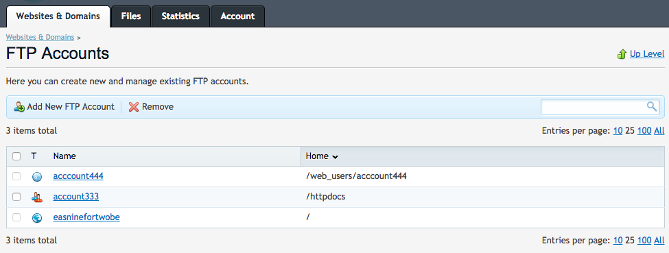Screen dimensions: 669x253
Task: Tick the checkbox for acccount444
Action: (16, 176)
